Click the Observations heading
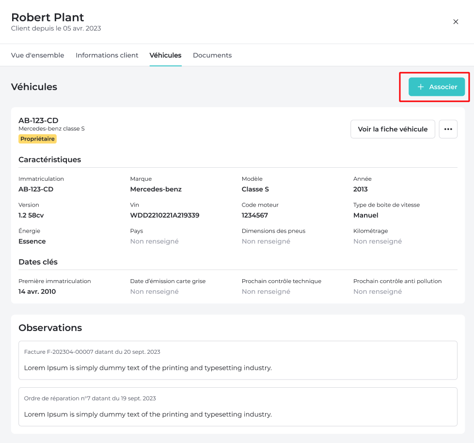 (x=50, y=328)
